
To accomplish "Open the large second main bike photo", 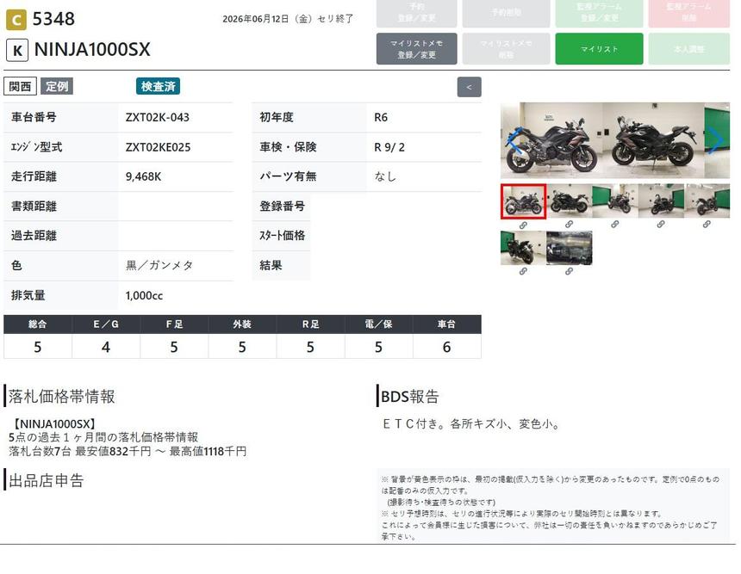I will [x=653, y=140].
